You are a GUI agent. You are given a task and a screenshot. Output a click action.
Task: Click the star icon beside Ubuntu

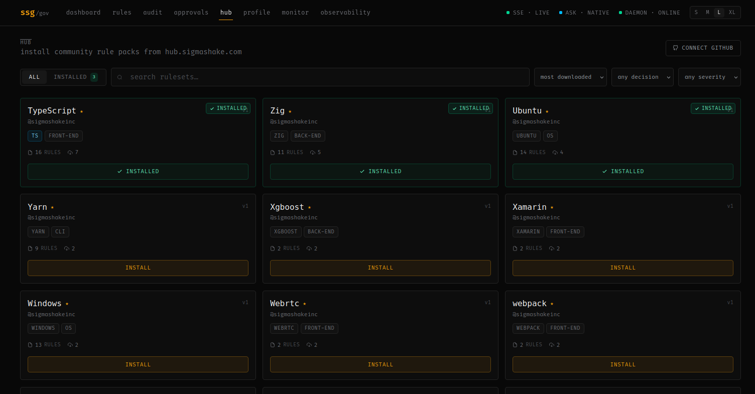click(x=547, y=111)
